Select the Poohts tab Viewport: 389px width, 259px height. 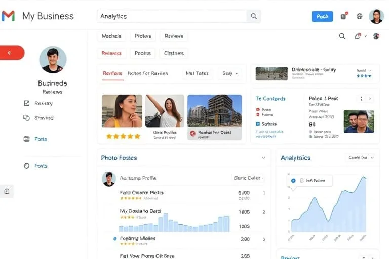click(x=143, y=53)
